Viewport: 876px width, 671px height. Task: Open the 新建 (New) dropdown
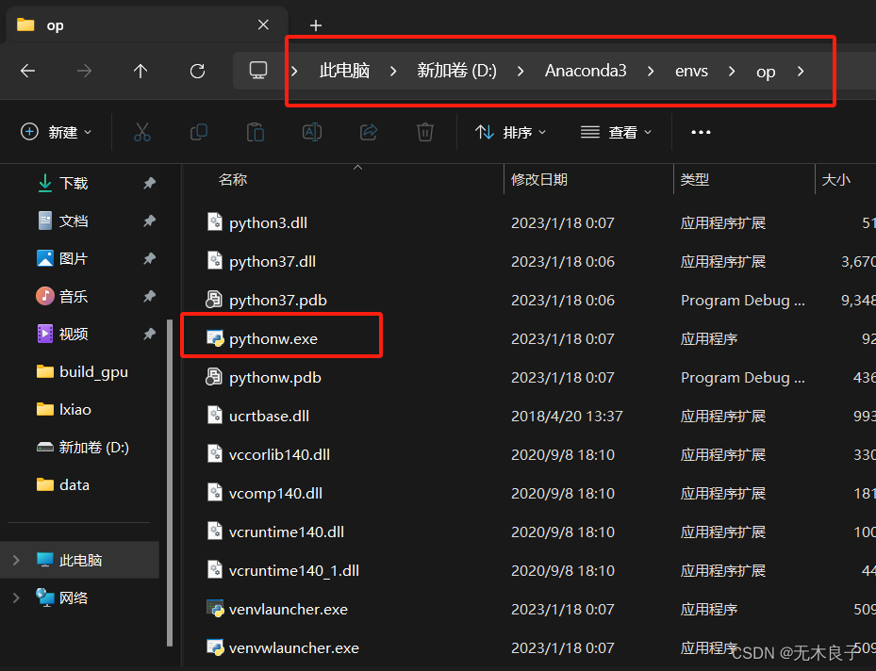coord(57,132)
